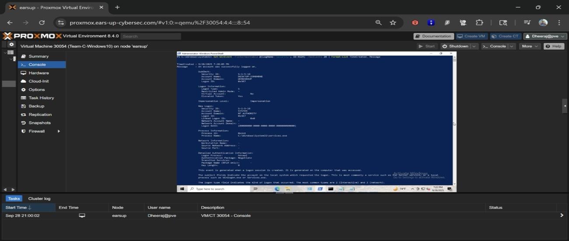Image resolution: width=569 pixels, height=241 pixels.
Task: Focus the Proxmox Search field
Action: [150, 36]
